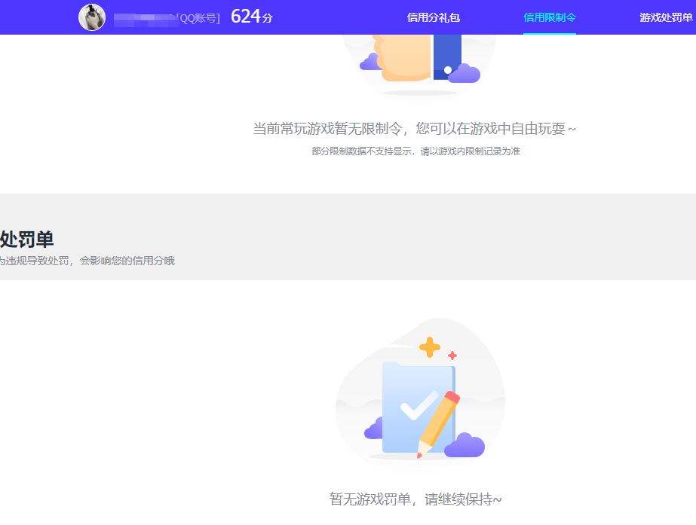The image size is (696, 525).
Task: Click the small red sparkle star
Action: (x=452, y=356)
